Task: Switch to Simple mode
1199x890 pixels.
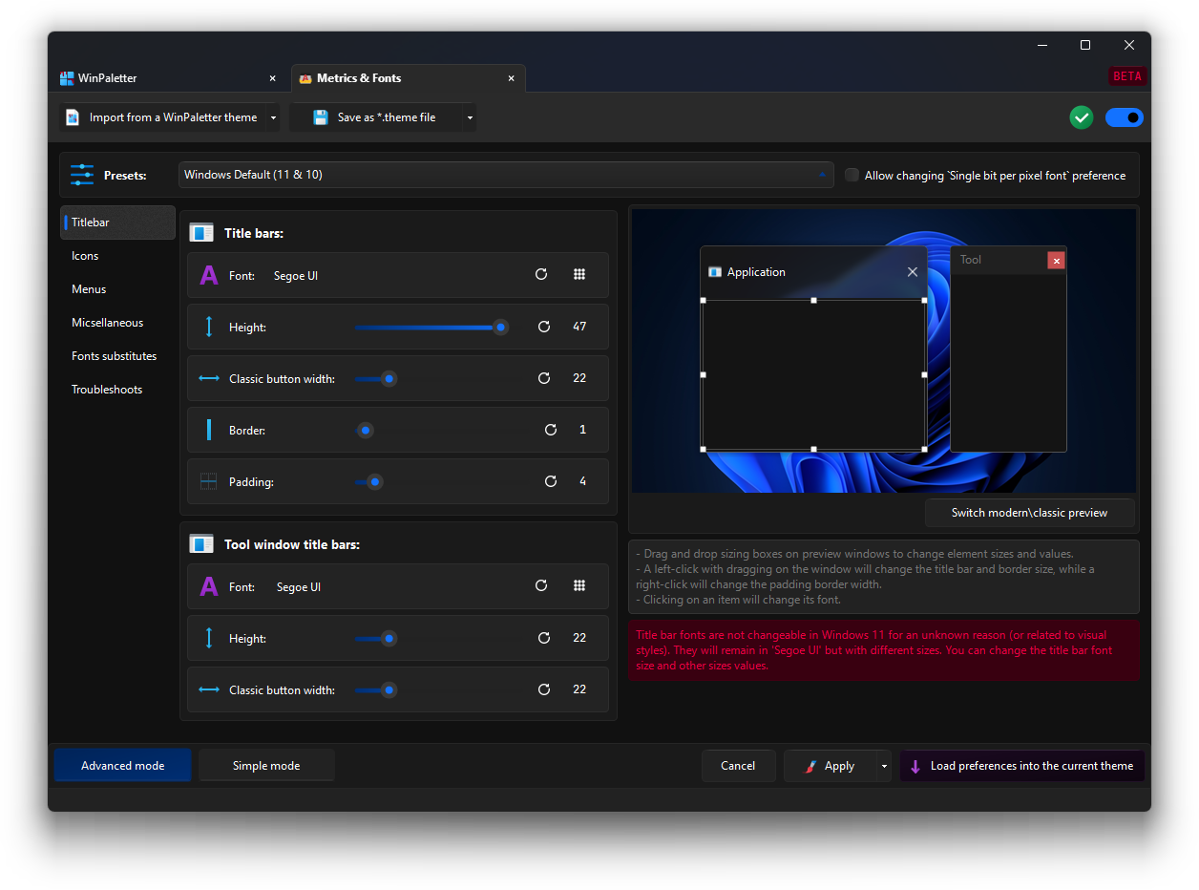Action: (x=266, y=766)
